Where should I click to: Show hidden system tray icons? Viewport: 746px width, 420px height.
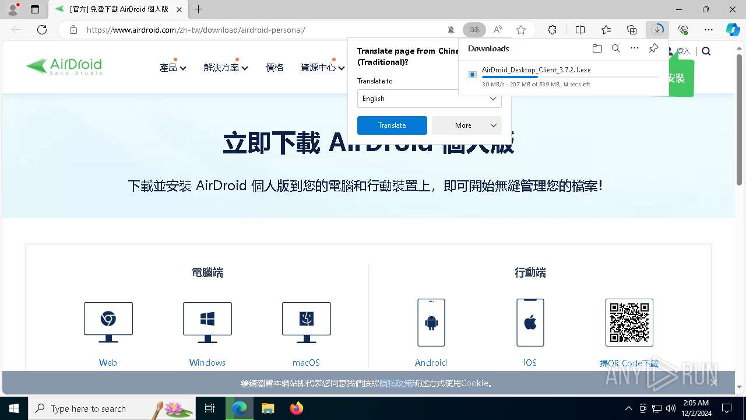tap(628, 408)
